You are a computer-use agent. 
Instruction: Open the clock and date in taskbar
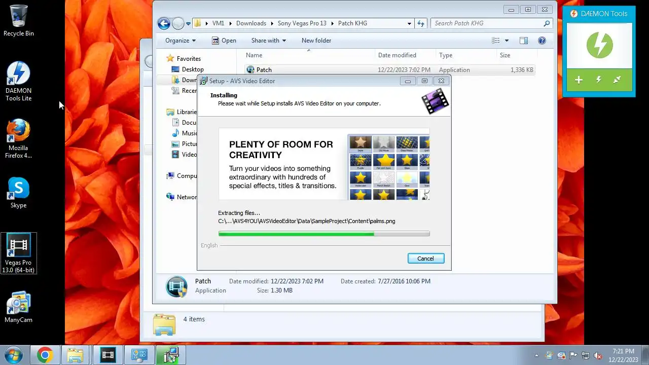point(623,355)
